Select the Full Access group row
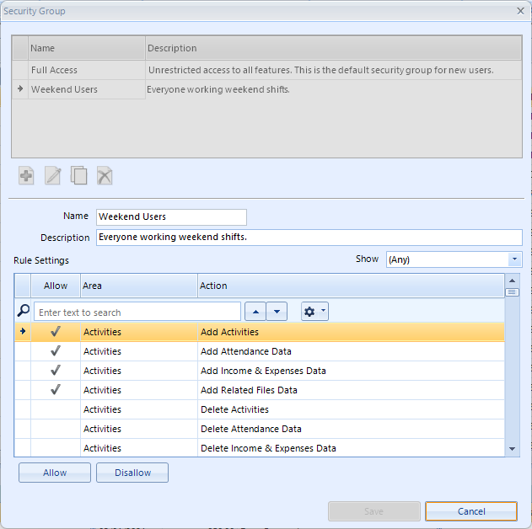The image size is (532, 529). tap(266, 70)
